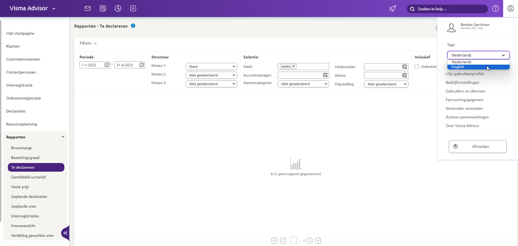Open the notes document icon in the top bar
518x246 pixels.
[103, 8]
